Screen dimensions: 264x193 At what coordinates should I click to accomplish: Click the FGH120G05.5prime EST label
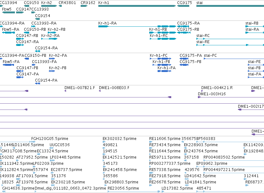coord(50,139)
